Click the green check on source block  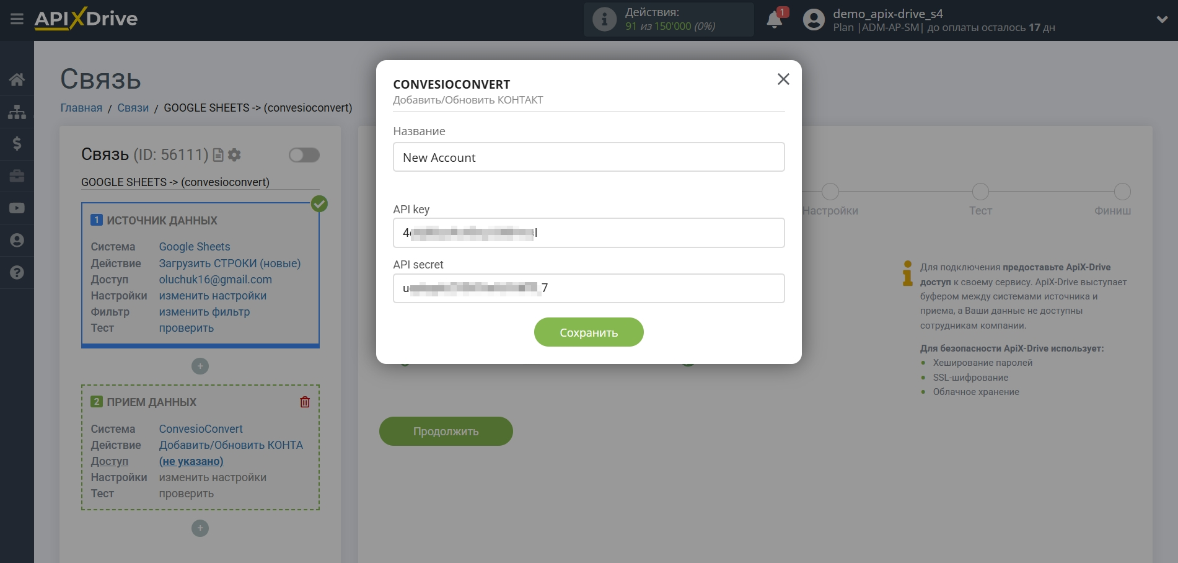[x=320, y=204]
